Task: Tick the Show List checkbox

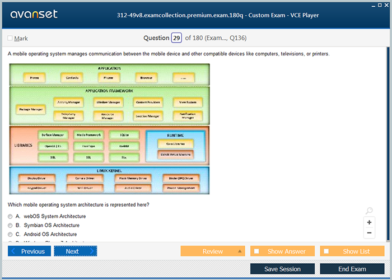Action: click(x=326, y=251)
